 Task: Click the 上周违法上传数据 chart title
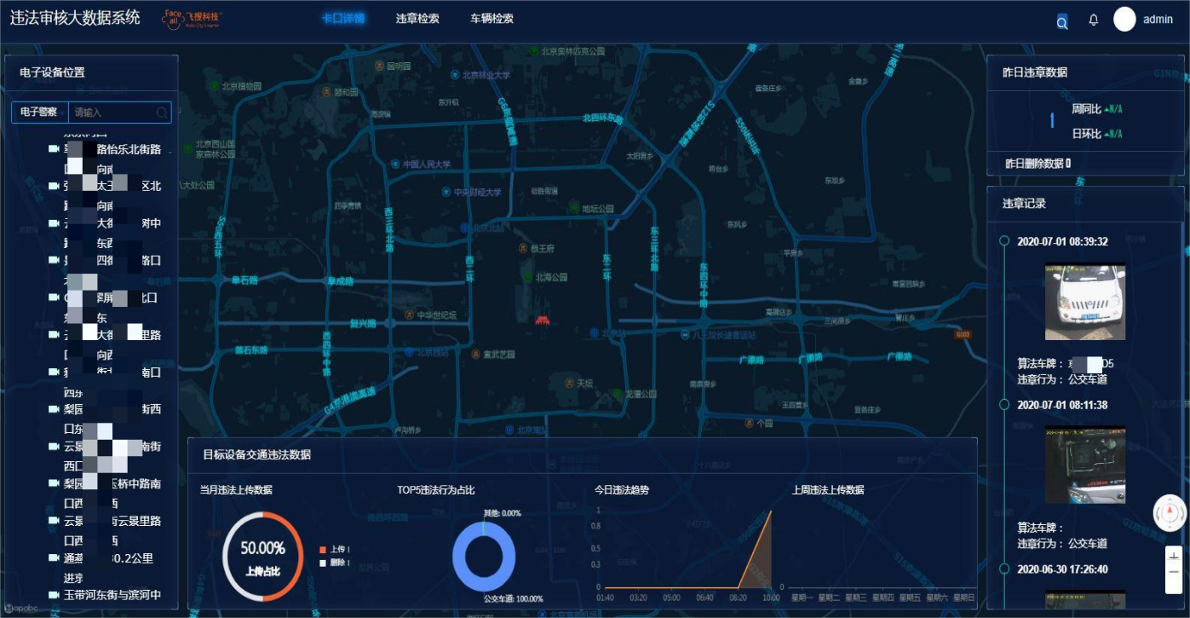tap(828, 490)
